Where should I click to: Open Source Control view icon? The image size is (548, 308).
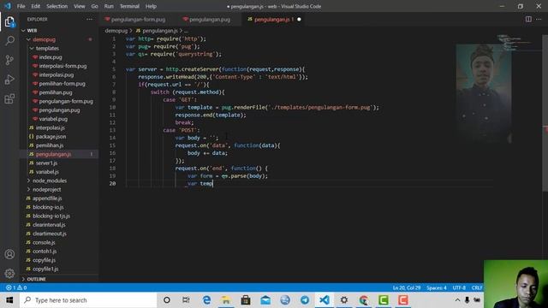coord(9,60)
